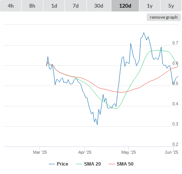Click the red SMA 50 line swatch
The height and width of the screenshot is (174, 182).
tap(112, 164)
